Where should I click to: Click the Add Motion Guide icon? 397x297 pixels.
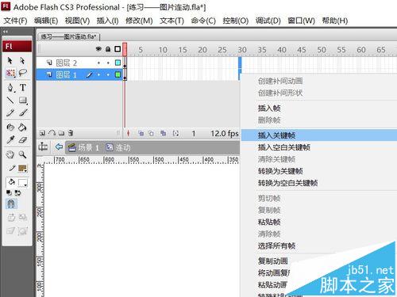pos(52,133)
